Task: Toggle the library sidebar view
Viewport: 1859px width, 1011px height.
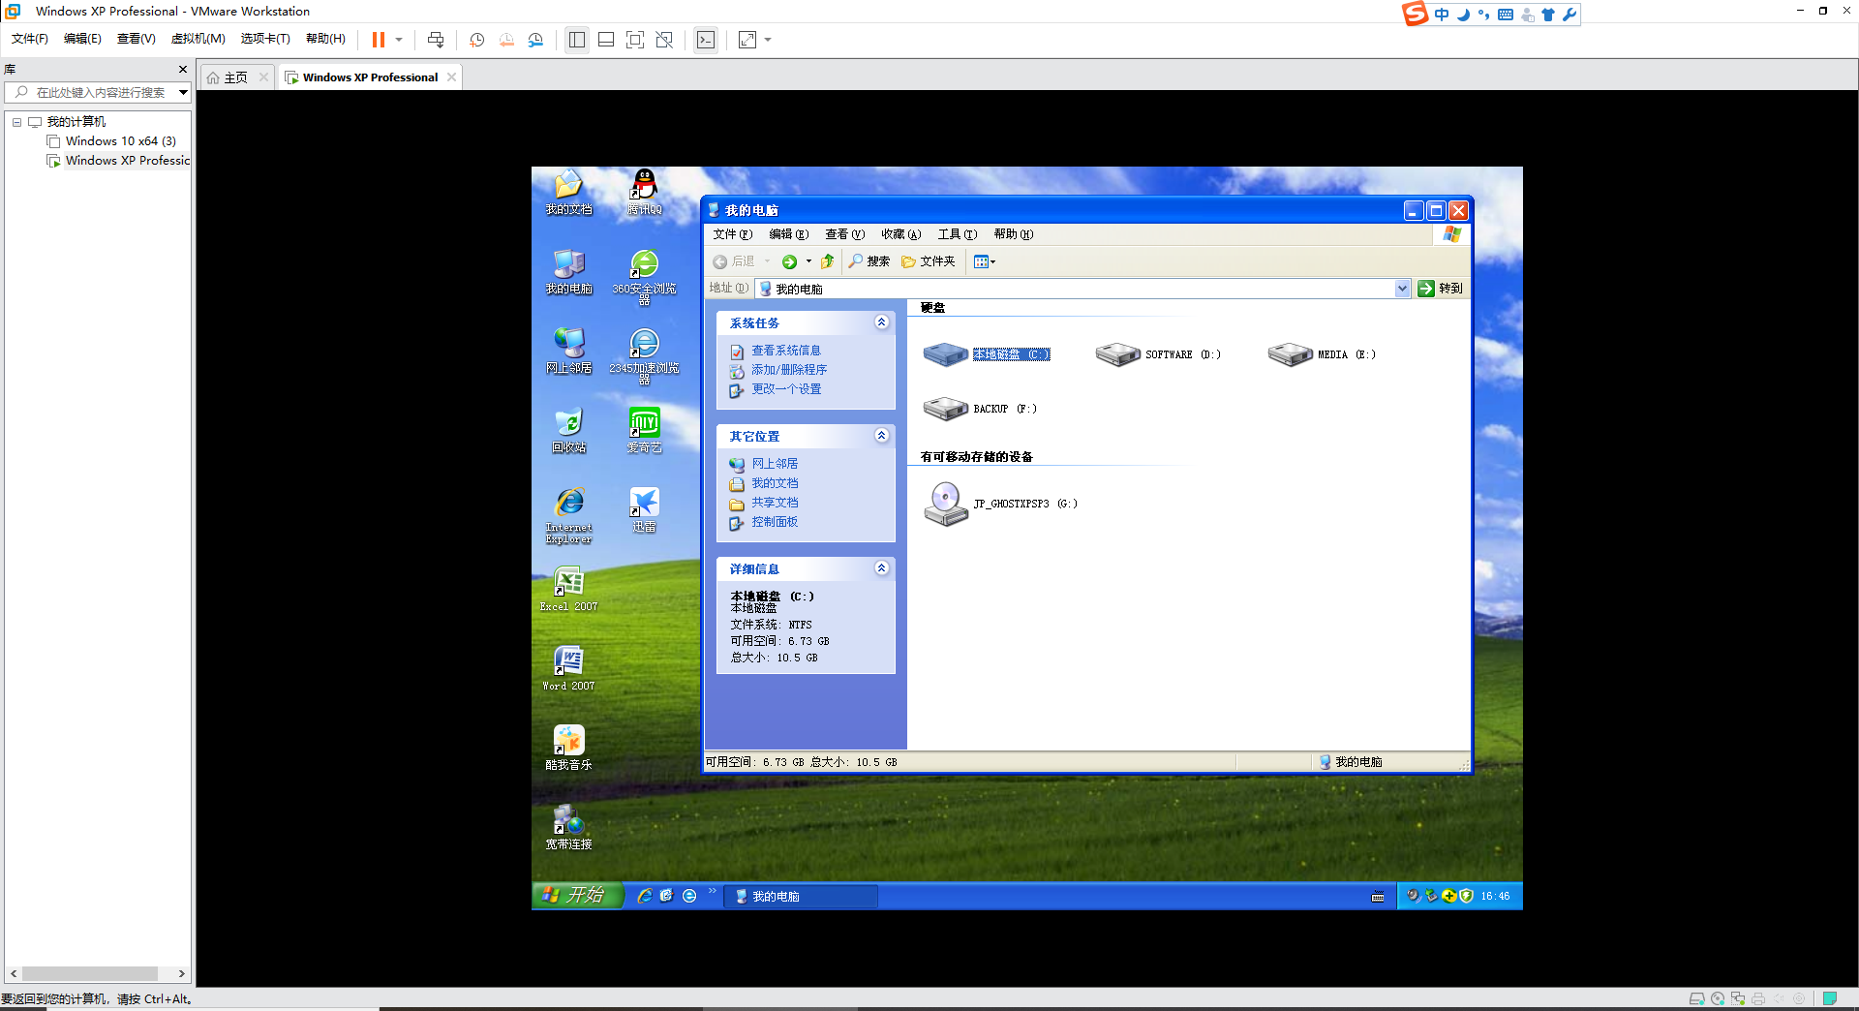Action: coord(577,40)
